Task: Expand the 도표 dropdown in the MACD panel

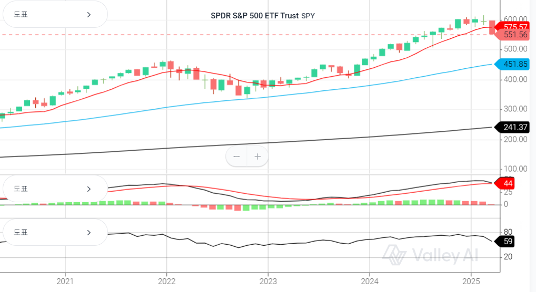Action: click(55, 189)
